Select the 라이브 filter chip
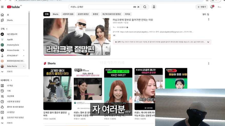Screen dimensions: 225x126 click(x=127, y=14)
